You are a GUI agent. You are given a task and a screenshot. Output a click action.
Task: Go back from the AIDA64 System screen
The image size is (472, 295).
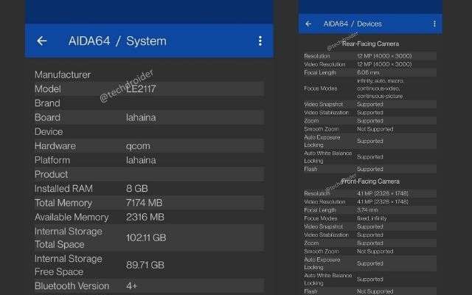pos(41,41)
